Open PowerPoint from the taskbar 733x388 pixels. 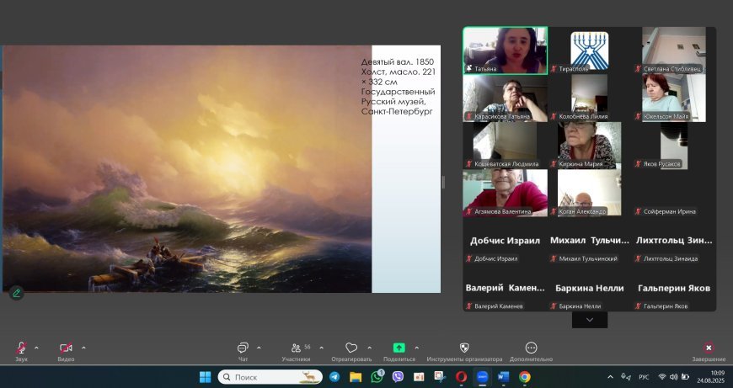[x=419, y=377]
